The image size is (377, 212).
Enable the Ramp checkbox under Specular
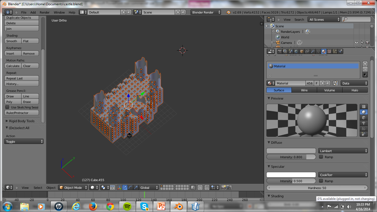321,181
